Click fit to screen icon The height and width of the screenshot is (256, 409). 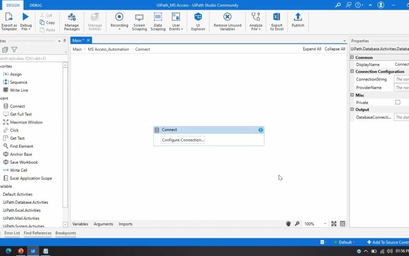[334, 224]
